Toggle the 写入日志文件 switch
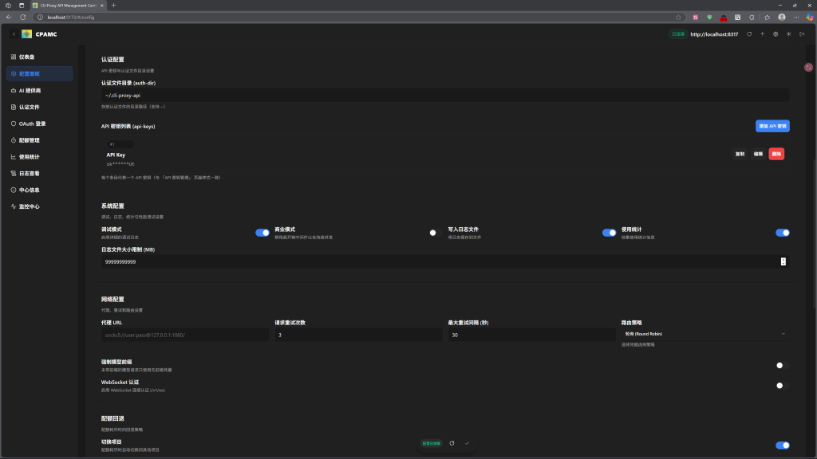 click(609, 233)
